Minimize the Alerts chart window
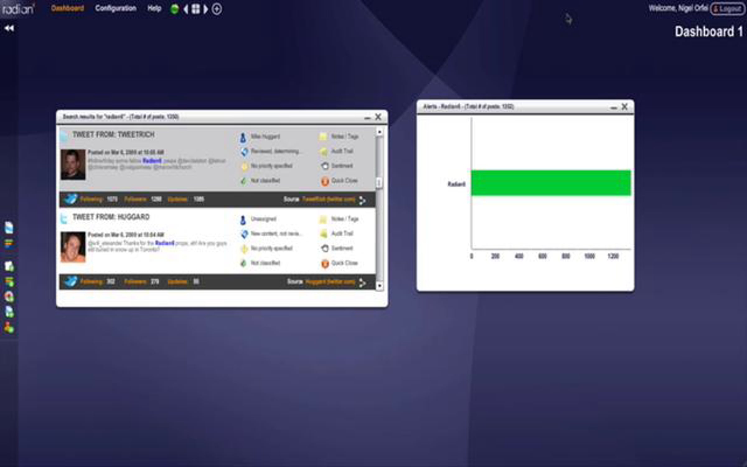This screenshot has height=467, width=747. (613, 108)
